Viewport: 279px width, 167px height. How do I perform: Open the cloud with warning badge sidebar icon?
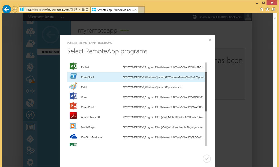30,79
